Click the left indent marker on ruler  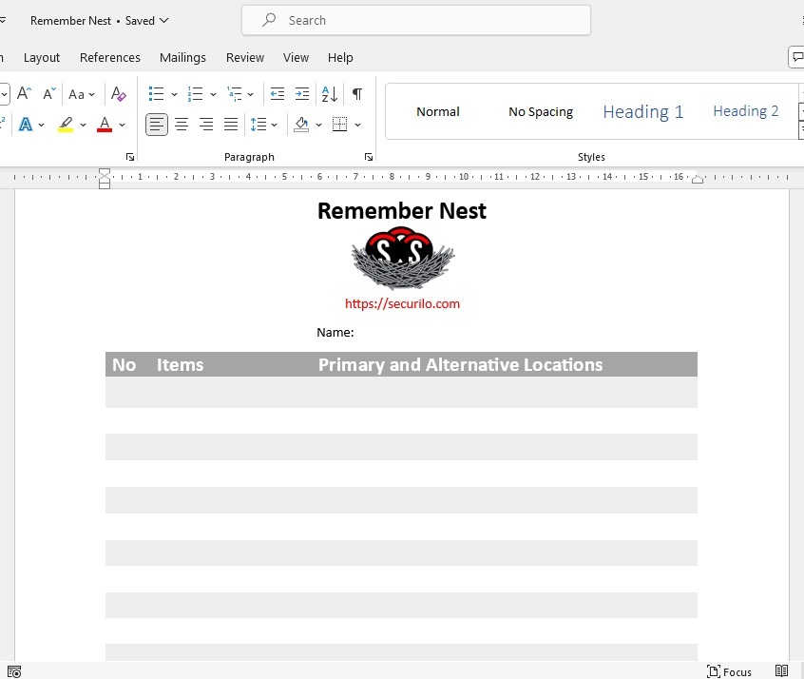click(105, 178)
